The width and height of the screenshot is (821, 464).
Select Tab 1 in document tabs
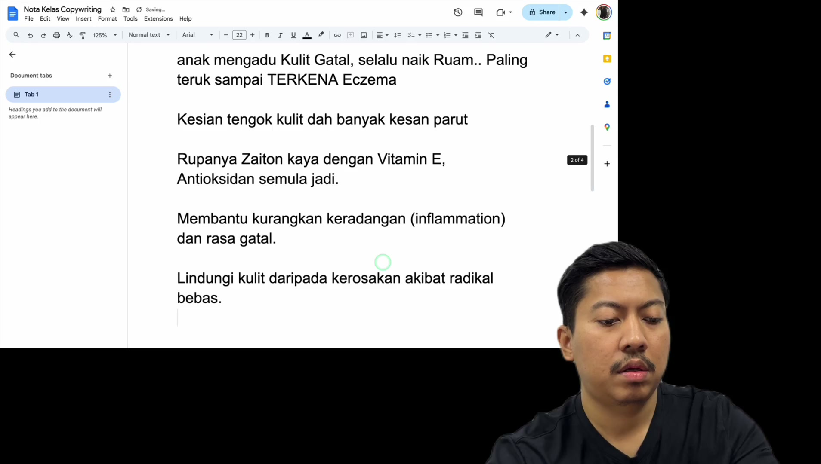click(63, 95)
